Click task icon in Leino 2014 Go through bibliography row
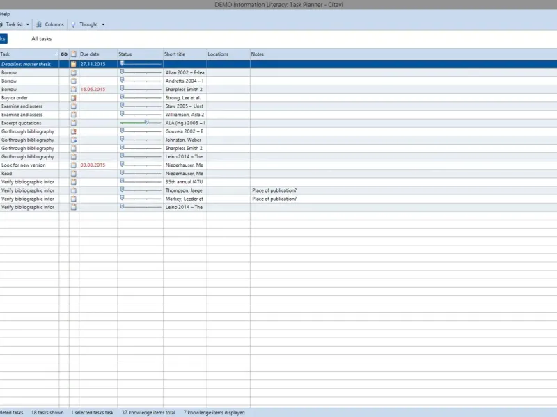This screenshot has height=417, width=557. (74, 157)
